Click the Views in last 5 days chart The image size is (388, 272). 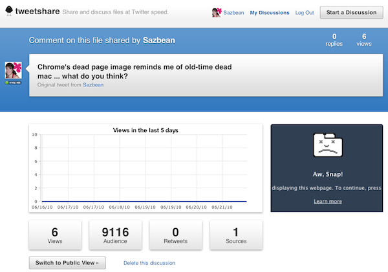145,168
